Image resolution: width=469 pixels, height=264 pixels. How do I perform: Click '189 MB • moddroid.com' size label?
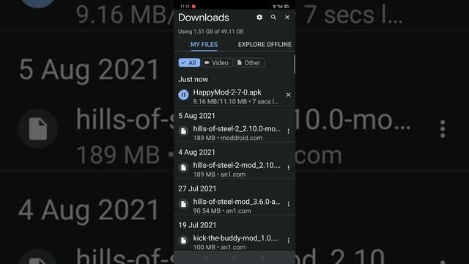[x=228, y=138]
